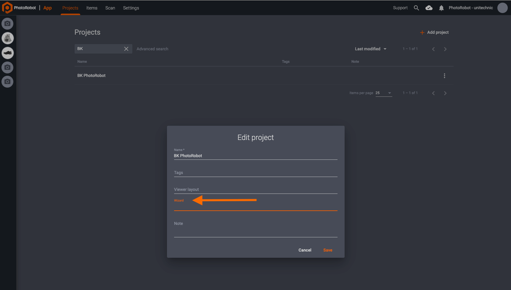Cancel editing the project
Image resolution: width=511 pixels, height=290 pixels.
point(305,250)
